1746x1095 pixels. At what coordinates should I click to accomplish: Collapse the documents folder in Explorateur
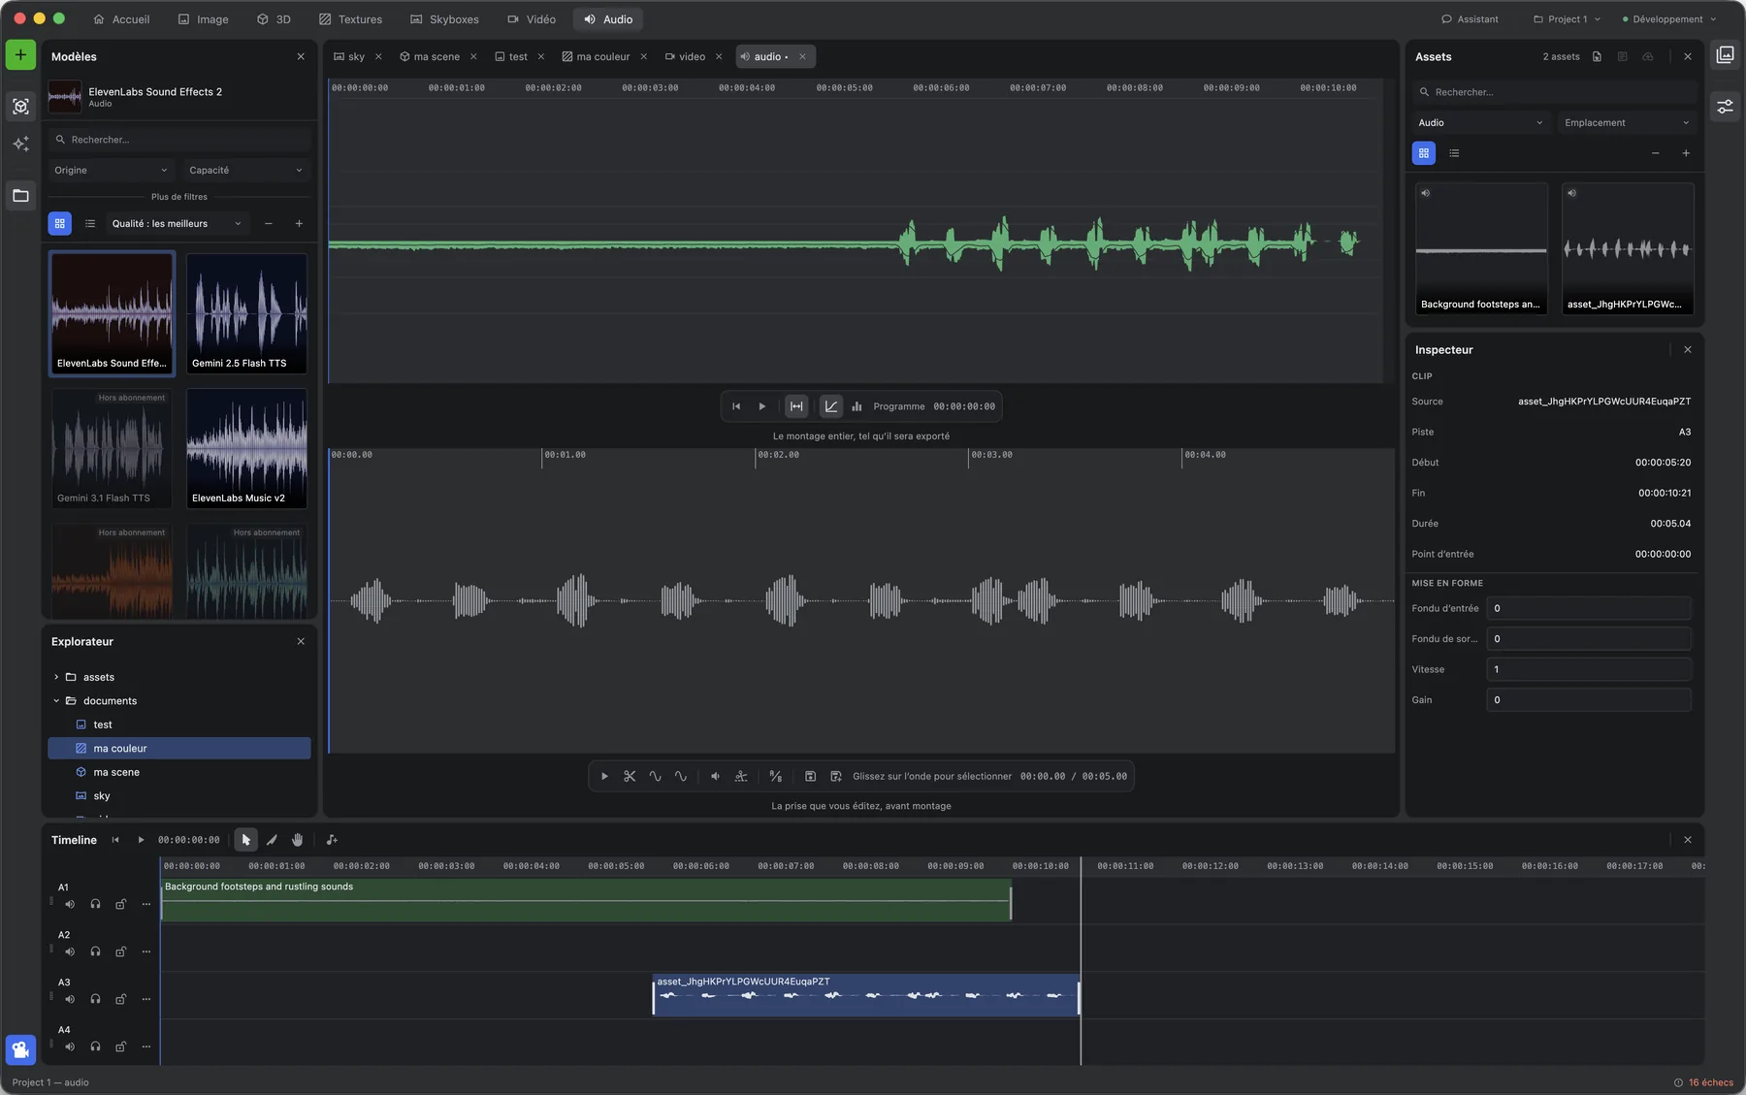tap(56, 701)
